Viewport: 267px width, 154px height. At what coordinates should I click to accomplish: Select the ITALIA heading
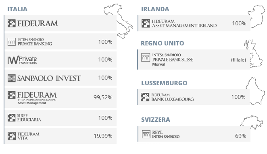pos(17,9)
